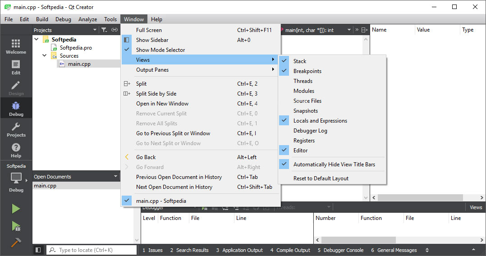The width and height of the screenshot is (486, 256).
Task: Toggle Automatically Hide View Title Bars
Action: [334, 165]
